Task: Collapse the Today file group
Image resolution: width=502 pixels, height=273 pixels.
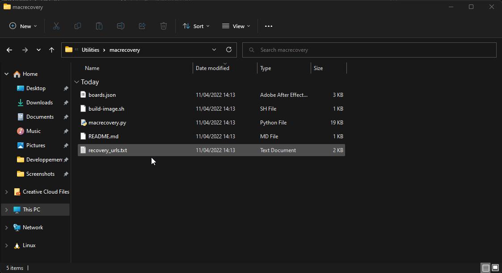Action: 77,82
